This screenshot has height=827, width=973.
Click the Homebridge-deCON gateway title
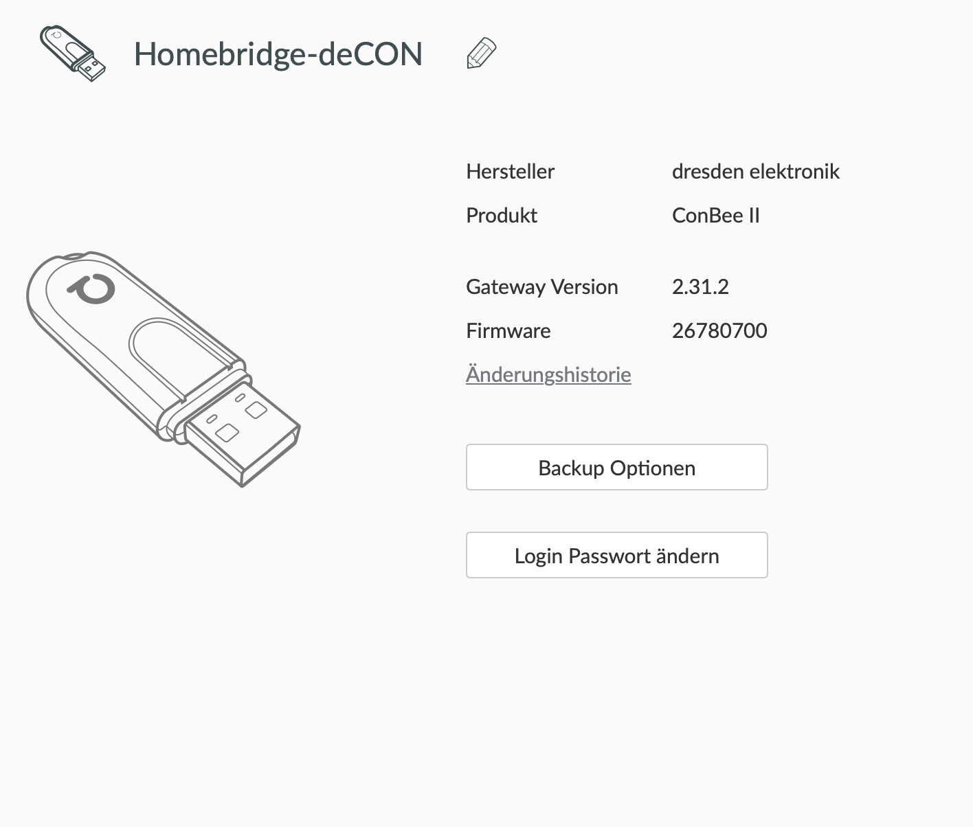coord(278,54)
